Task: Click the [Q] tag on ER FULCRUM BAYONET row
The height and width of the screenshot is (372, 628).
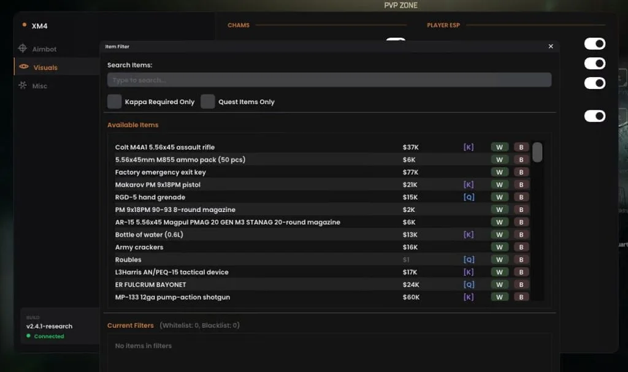Action: pos(469,284)
